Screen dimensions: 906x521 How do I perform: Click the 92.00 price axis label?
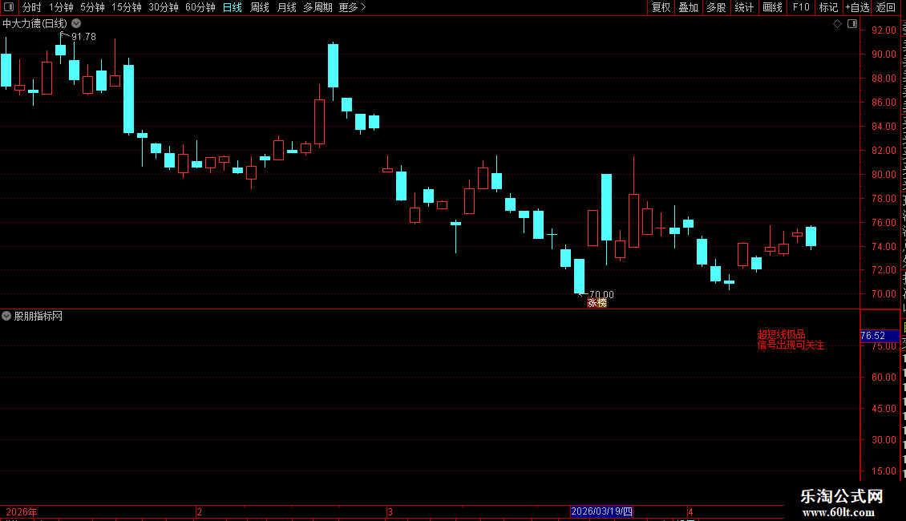tap(884, 30)
